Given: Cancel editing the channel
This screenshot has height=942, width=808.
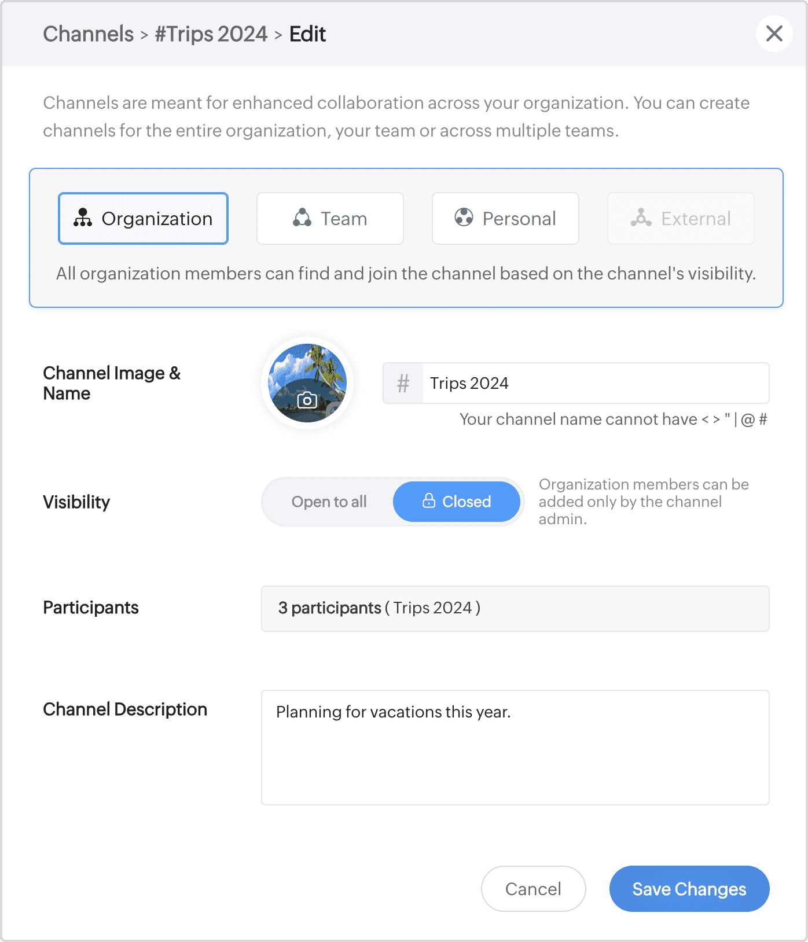Looking at the screenshot, I should [x=533, y=889].
